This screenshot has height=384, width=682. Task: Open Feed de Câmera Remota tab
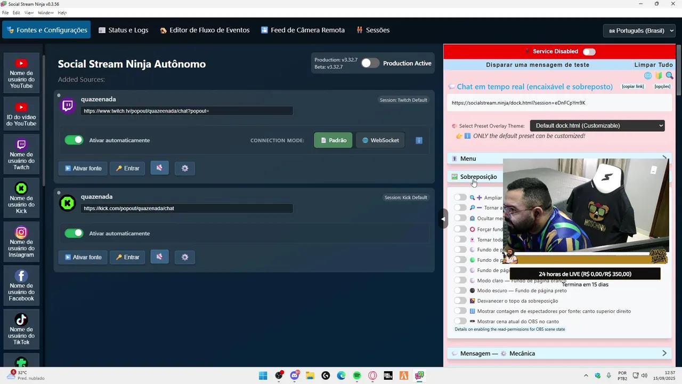click(303, 30)
